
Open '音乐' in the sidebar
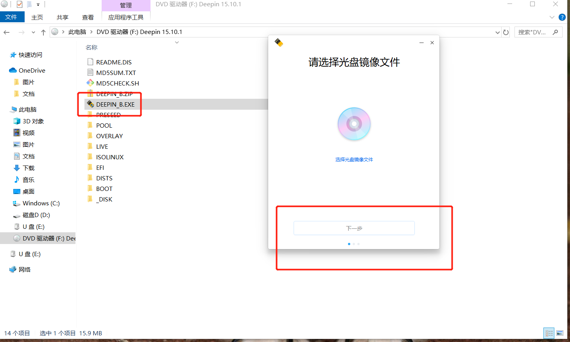(29, 180)
